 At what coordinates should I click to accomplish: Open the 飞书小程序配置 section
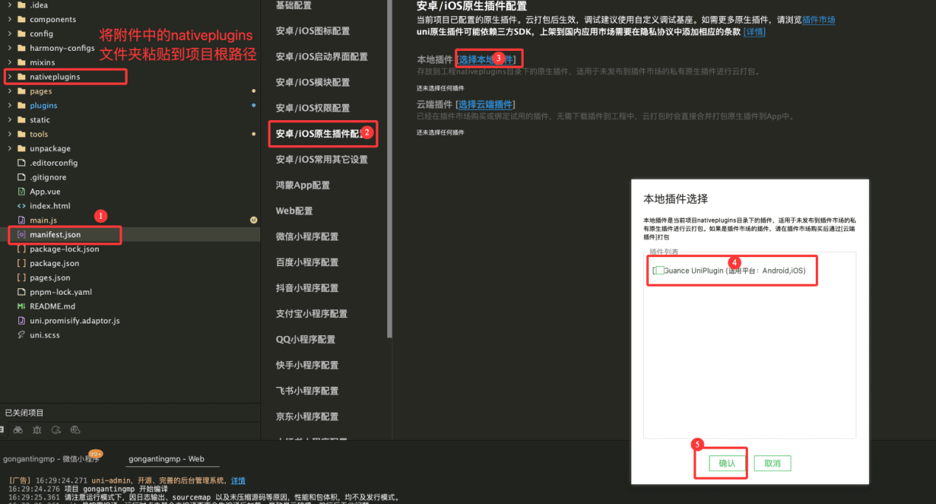308,391
